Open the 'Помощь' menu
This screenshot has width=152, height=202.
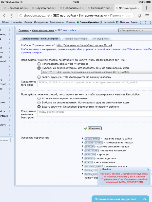tap(70, 22)
